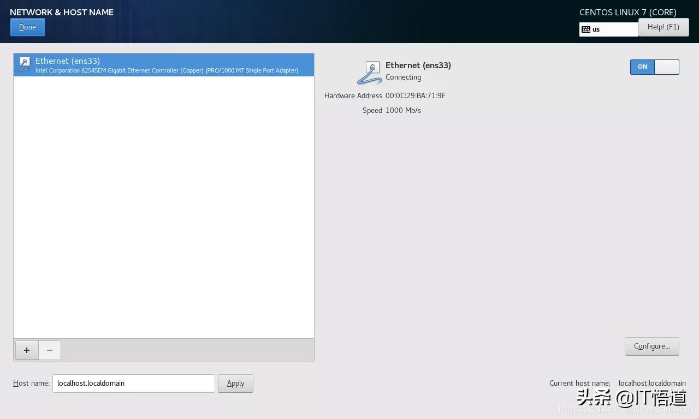
Task: Click inside the Host name text field
Action: [x=133, y=383]
